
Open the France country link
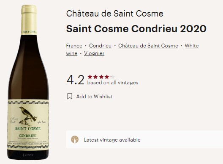(74, 46)
